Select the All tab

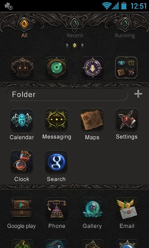pyautogui.click(x=24, y=35)
